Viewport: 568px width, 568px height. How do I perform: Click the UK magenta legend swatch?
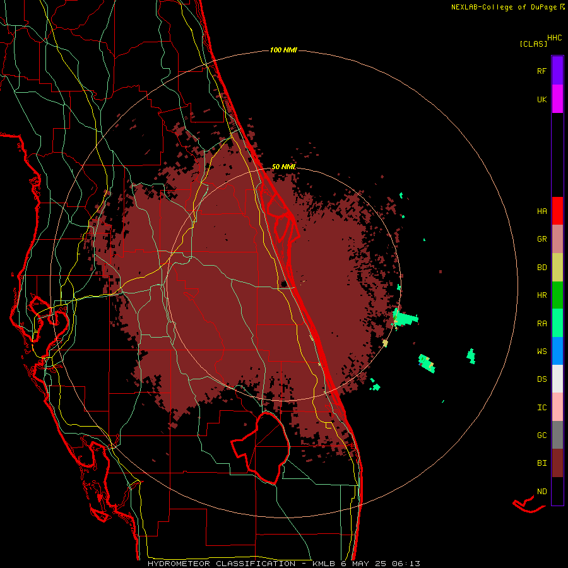557,99
